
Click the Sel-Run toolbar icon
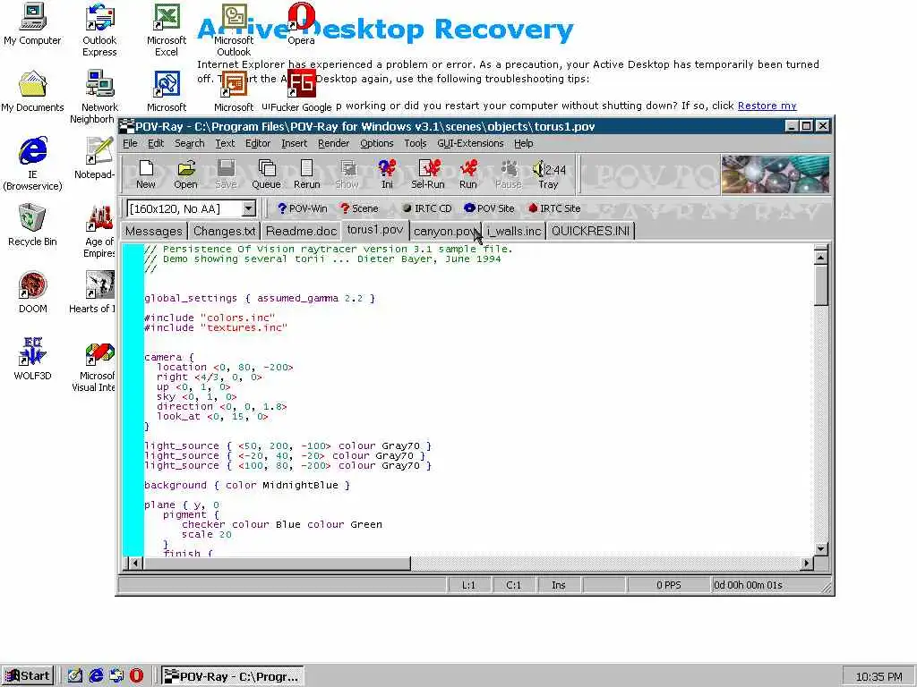[427, 174]
